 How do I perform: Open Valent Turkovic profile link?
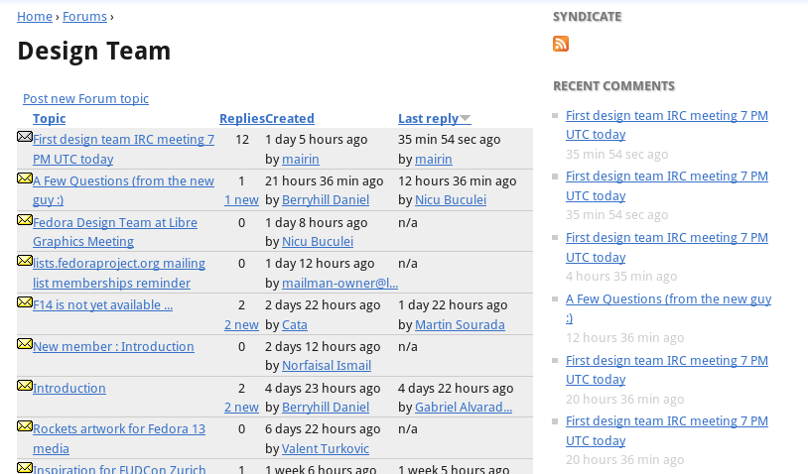click(x=326, y=449)
